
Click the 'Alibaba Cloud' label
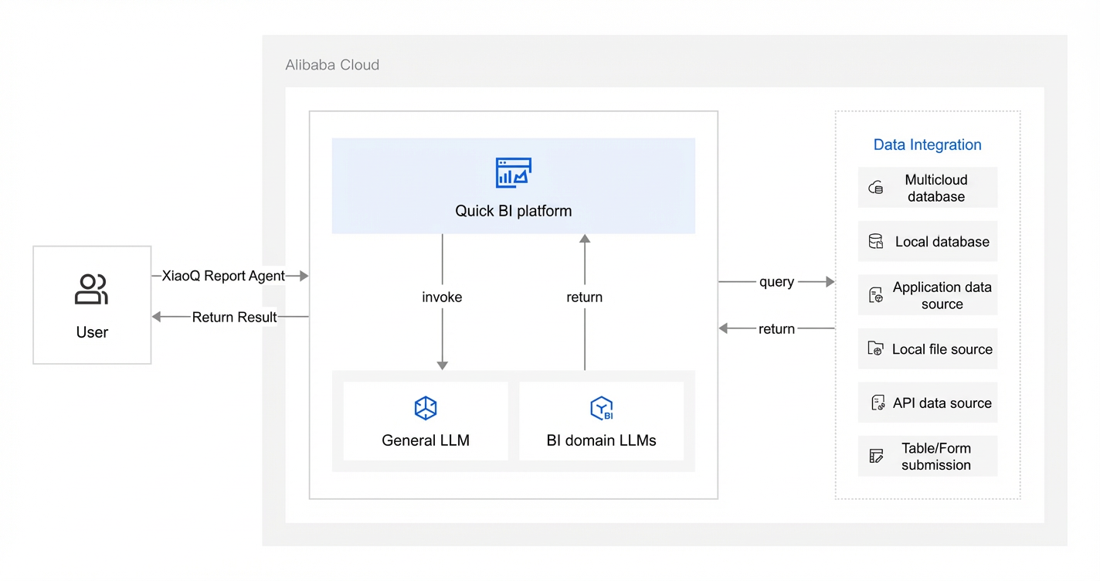pyautogui.click(x=332, y=65)
